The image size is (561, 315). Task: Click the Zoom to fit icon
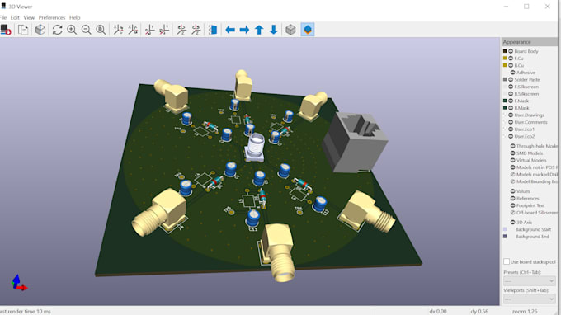(x=101, y=30)
